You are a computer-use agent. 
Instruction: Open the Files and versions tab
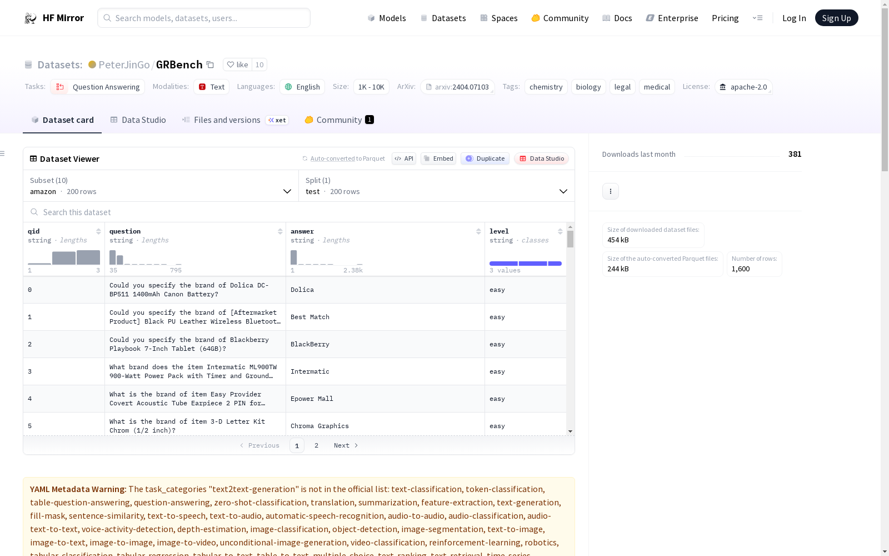tap(235, 120)
